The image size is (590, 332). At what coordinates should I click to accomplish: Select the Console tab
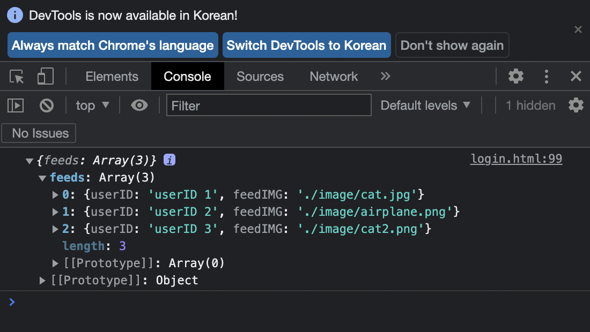[x=187, y=76]
